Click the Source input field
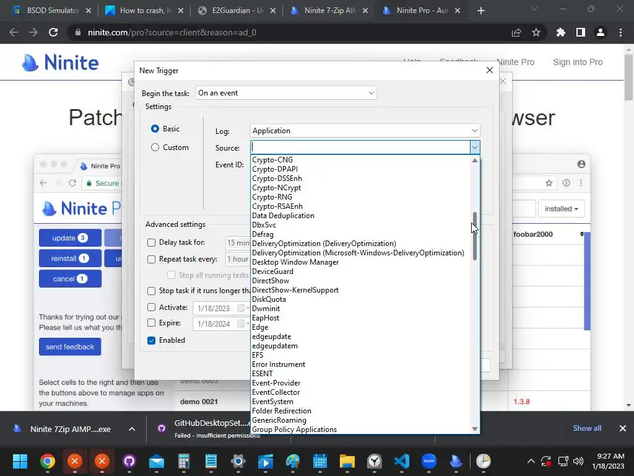The height and width of the screenshot is (476, 634). (360, 148)
